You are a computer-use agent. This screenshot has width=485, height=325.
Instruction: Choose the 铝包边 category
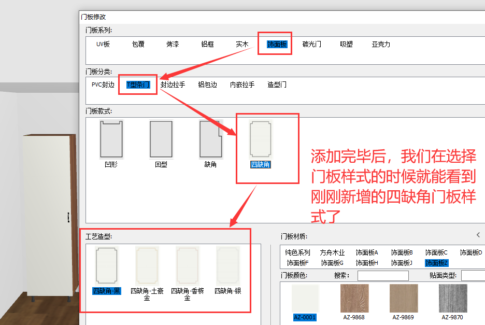pyautogui.click(x=208, y=84)
